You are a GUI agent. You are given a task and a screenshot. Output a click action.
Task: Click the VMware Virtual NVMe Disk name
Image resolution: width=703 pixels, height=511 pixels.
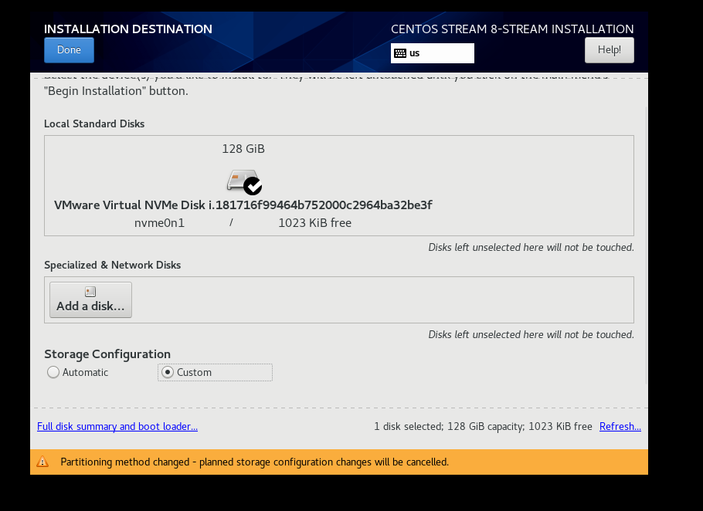243,205
